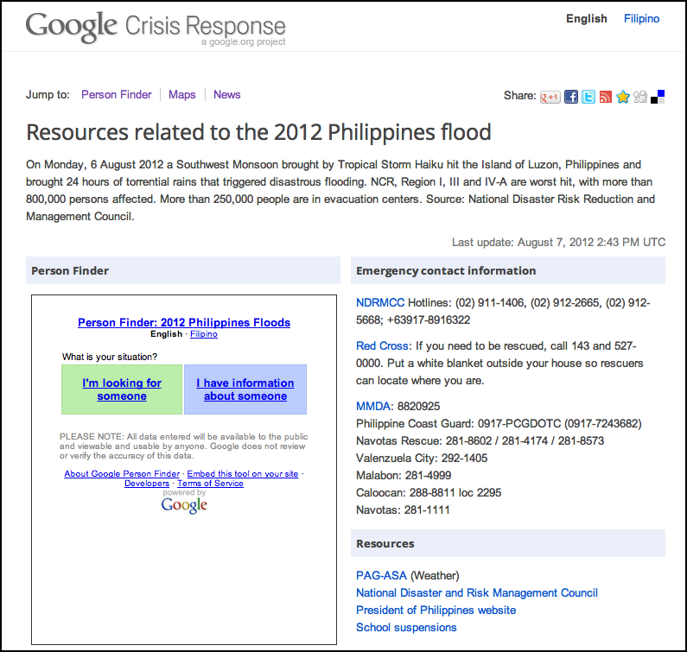The height and width of the screenshot is (652, 687).
Task: Click the Resources section header
Action: pos(508,543)
